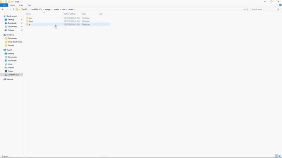This screenshot has height=158, width=282.
Task: Open Network in navigation pane
Action: (10, 79)
